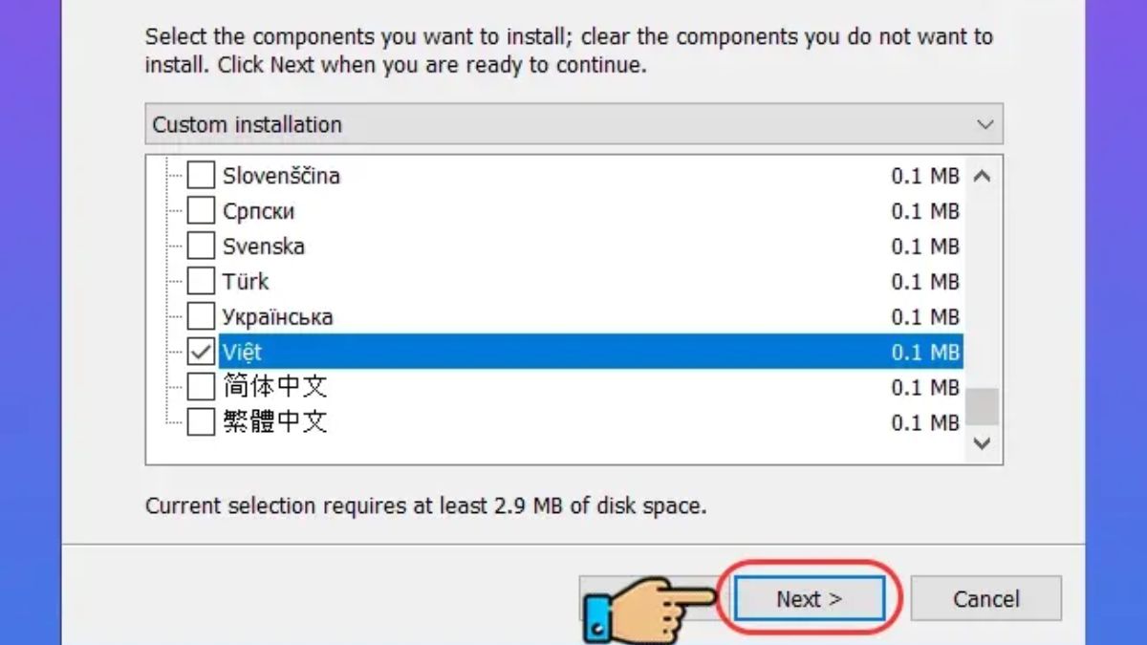Click the pointing hand icon

tap(648, 609)
